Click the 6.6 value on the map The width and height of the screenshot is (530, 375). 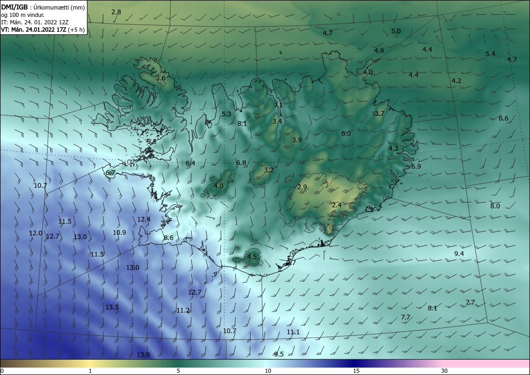(503, 118)
